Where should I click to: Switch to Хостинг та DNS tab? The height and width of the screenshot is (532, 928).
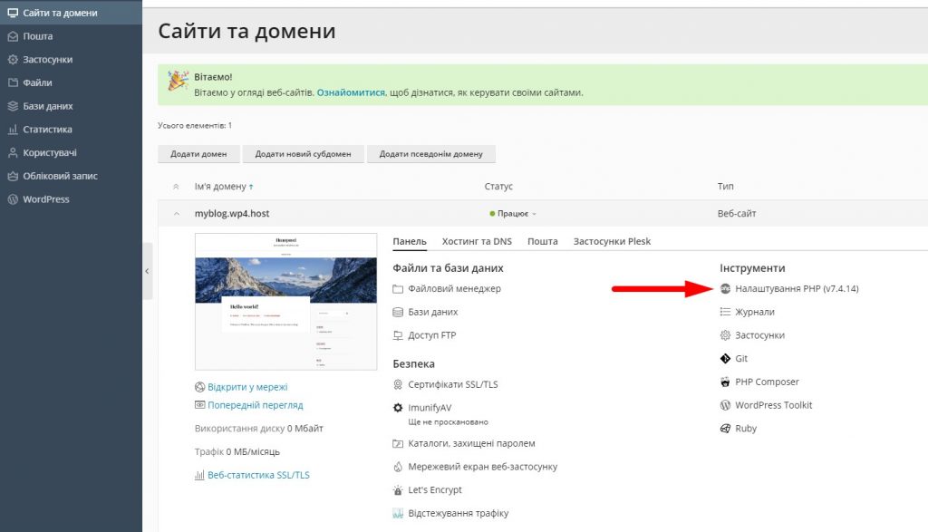click(477, 241)
